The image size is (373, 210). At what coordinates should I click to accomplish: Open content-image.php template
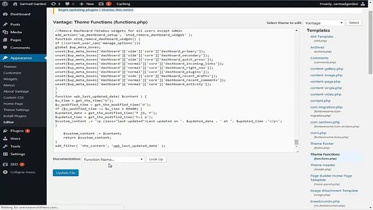tap(326, 75)
